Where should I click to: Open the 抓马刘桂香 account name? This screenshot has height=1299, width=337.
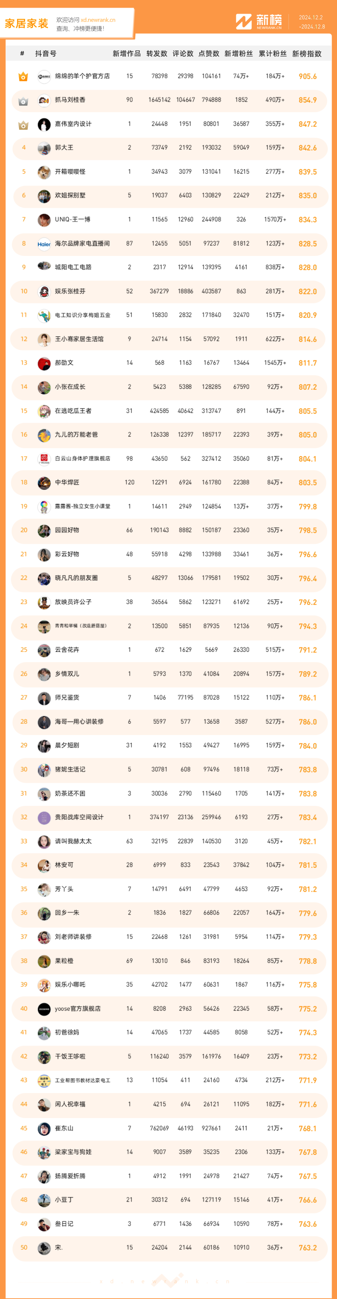pyautogui.click(x=70, y=100)
